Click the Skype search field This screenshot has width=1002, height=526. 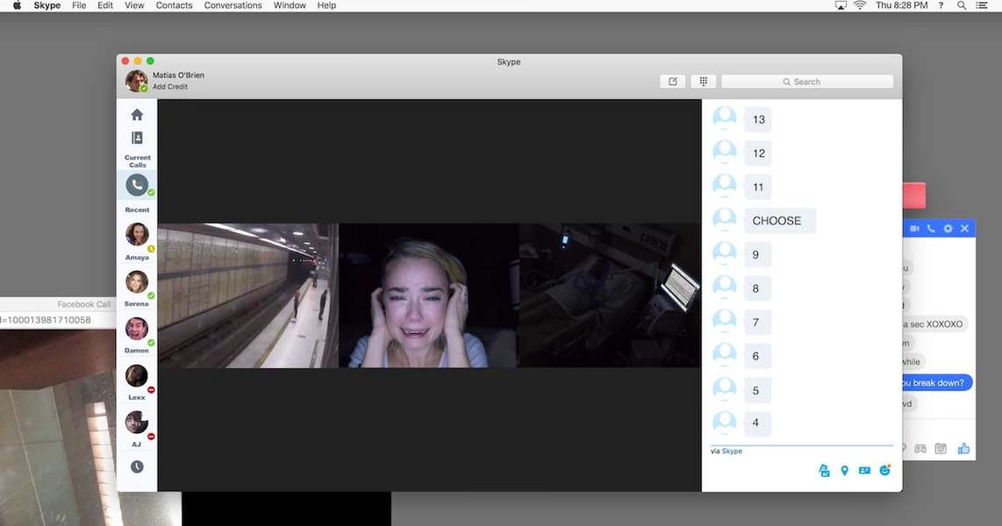(x=807, y=82)
